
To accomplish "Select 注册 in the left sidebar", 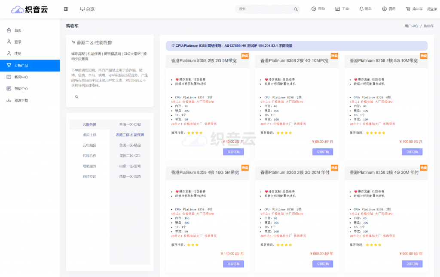I will pos(18,54).
